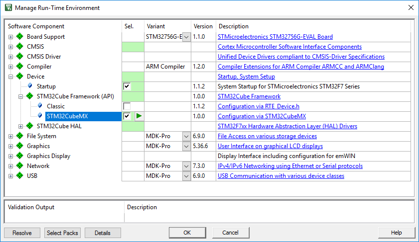The height and width of the screenshot is (242, 419).
Task: Cancel the Run-Time Environment dialog
Action: 231,233
